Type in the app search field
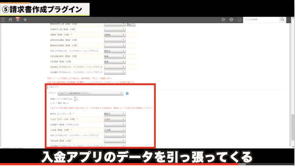 (x=261, y=19)
